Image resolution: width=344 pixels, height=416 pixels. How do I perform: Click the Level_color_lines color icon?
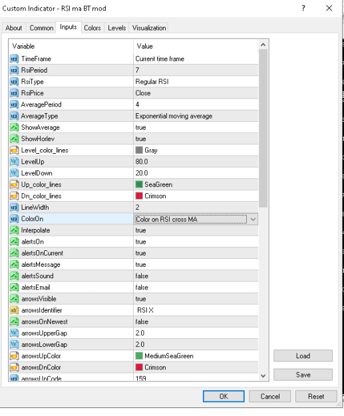(15, 150)
